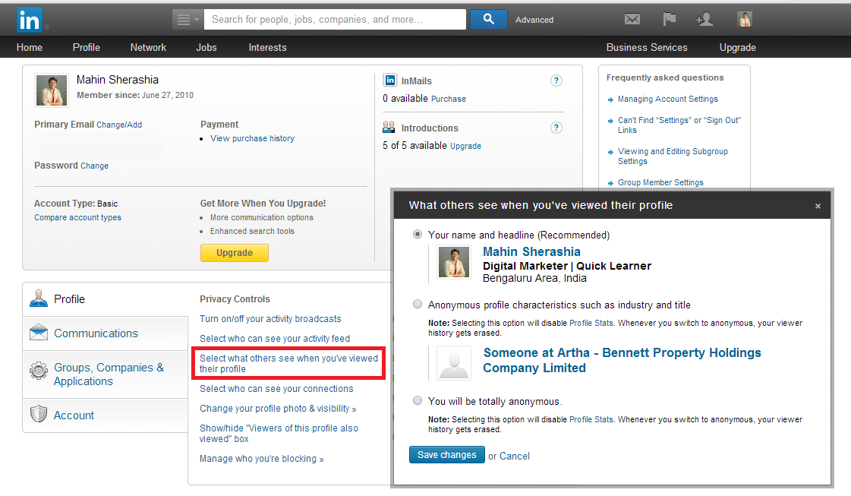Open Turn on/off your activity broadcasts
The width and height of the screenshot is (851, 496).
tap(270, 319)
